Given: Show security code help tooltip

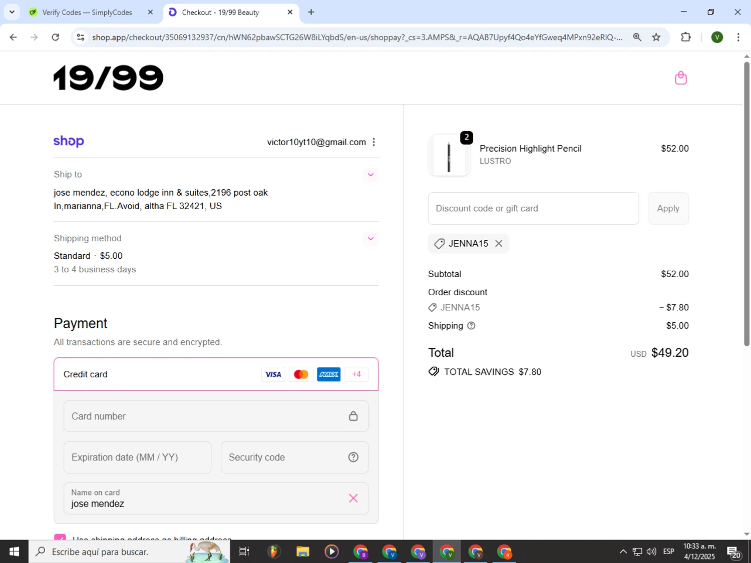Looking at the screenshot, I should [x=353, y=457].
